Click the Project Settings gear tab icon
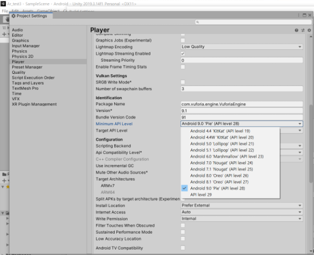 [13, 16]
